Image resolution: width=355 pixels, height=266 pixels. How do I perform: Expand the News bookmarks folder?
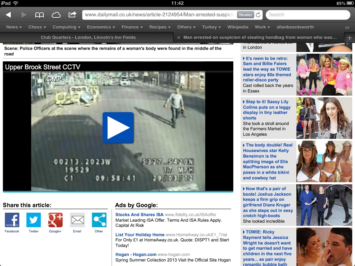pos(14,27)
